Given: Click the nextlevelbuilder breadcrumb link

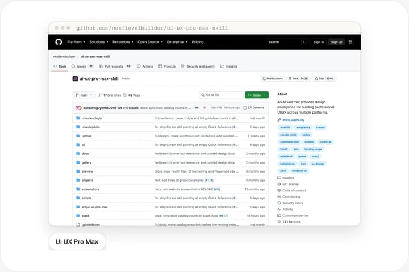Looking at the screenshot, I should coord(64,57).
